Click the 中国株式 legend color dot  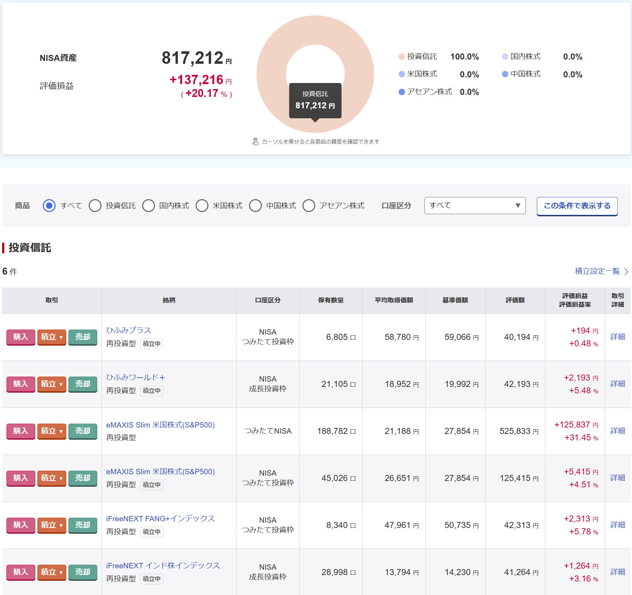[505, 74]
